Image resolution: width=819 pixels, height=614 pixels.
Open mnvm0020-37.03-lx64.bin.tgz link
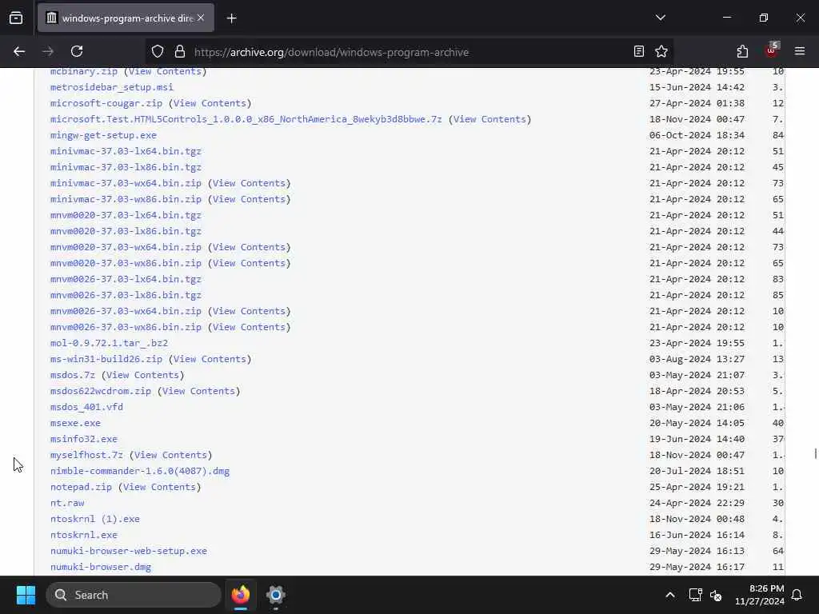[126, 215]
